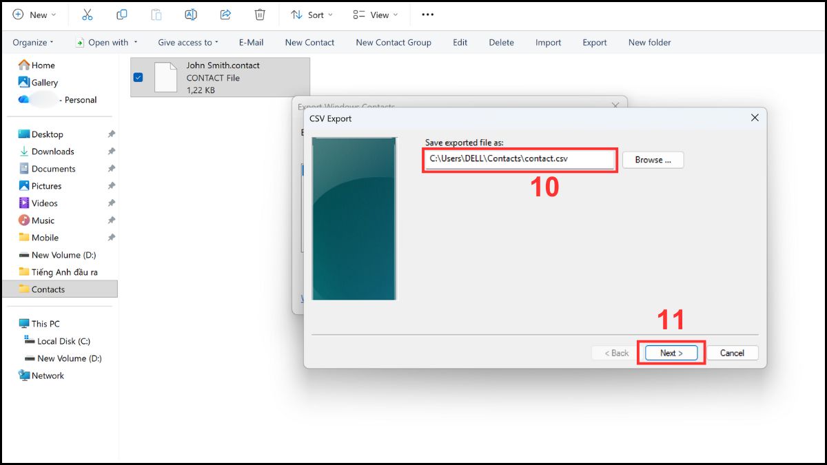Screen dimensions: 827x465
Task: Click the Share icon
Action: 225,14
